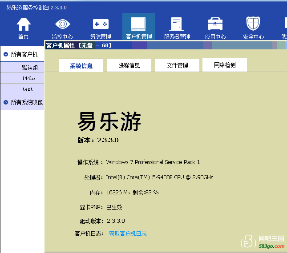This screenshot has width=287, height=253.
Task: Click the 客户机属性 title bar
Action: [166, 45]
